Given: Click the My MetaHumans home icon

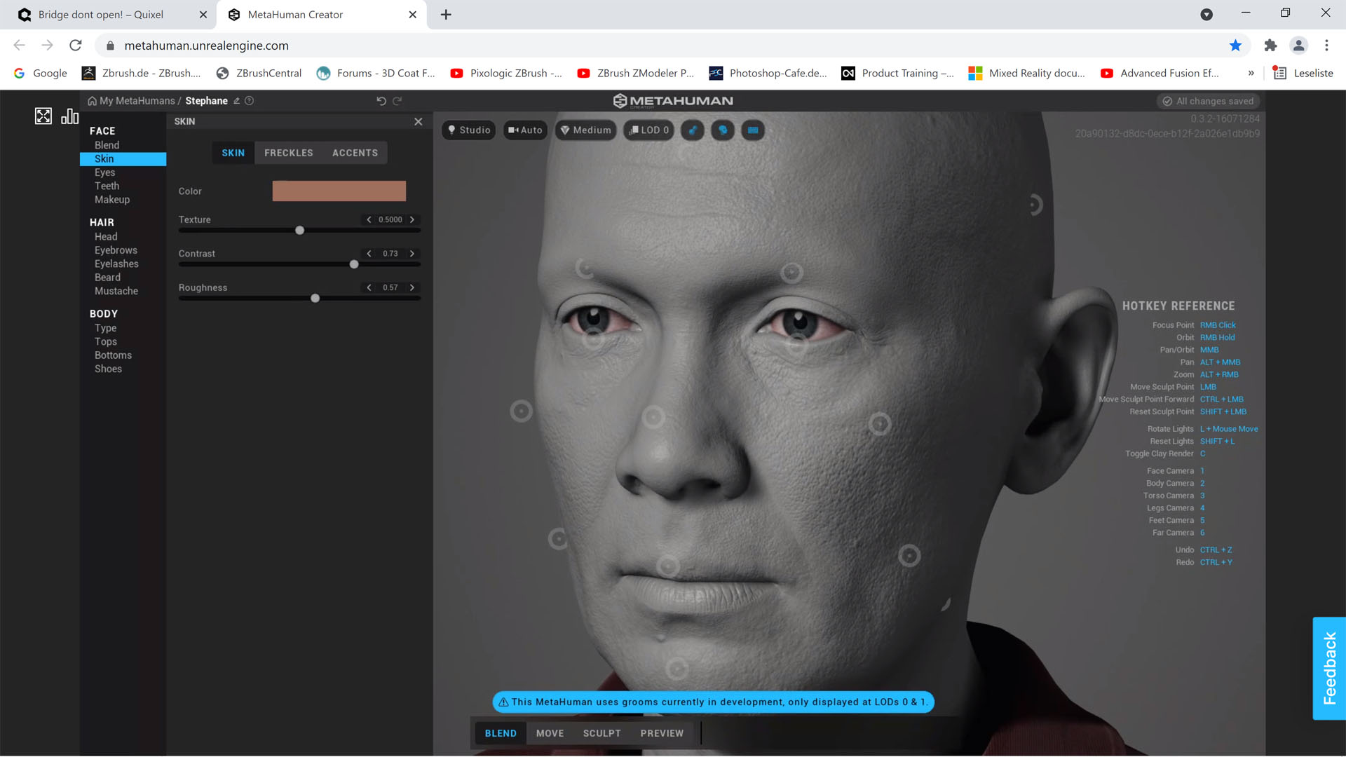Looking at the screenshot, I should tap(92, 101).
